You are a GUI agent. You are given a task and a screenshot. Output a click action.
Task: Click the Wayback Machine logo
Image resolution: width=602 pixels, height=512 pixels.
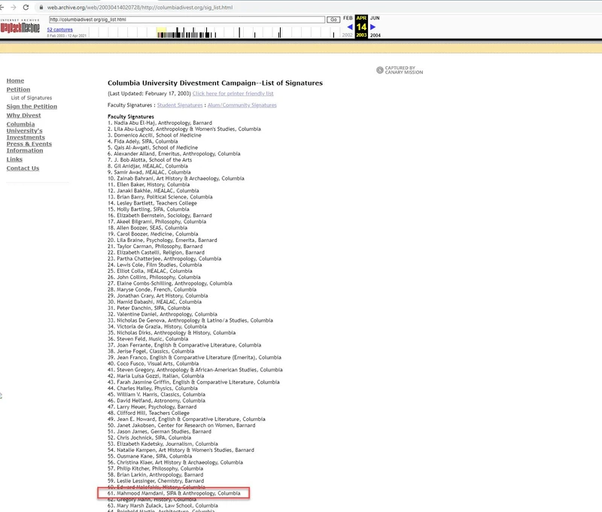pos(20,27)
